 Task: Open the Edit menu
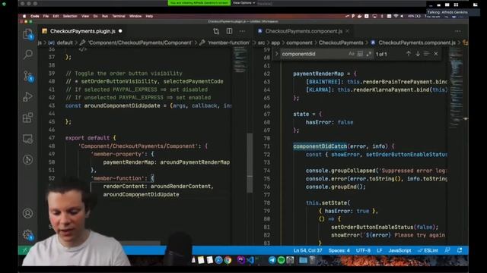coord(56,16)
